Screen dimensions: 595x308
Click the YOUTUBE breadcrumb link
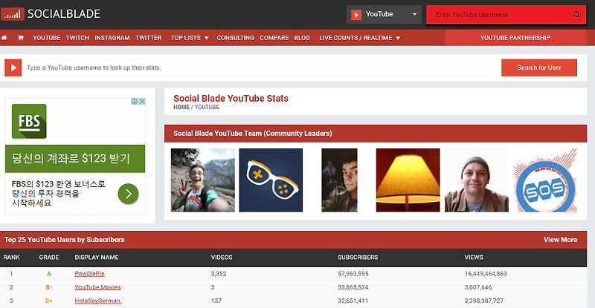207,107
